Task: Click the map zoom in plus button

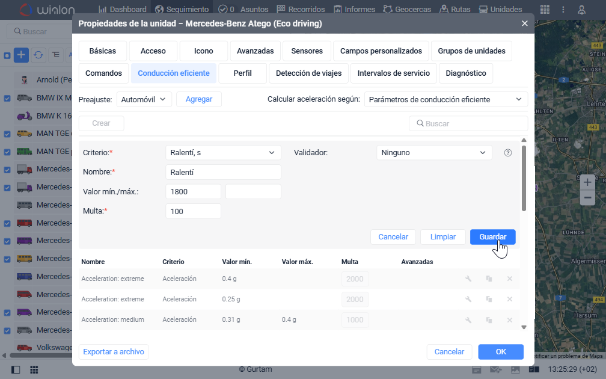Action: point(587,182)
